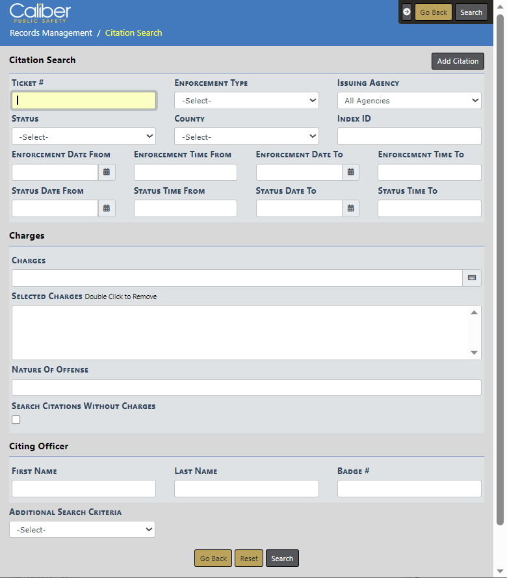Click the Citation Search breadcrumb
The image size is (507, 578).
[x=133, y=33]
